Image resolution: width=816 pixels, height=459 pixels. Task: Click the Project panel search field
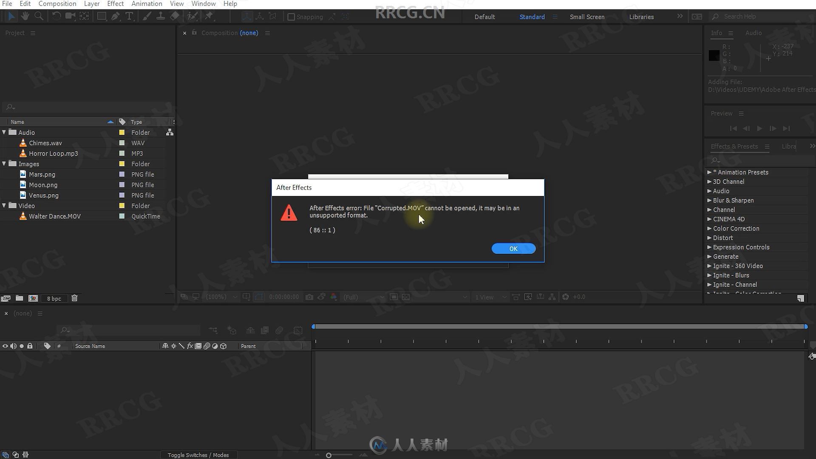tap(87, 107)
